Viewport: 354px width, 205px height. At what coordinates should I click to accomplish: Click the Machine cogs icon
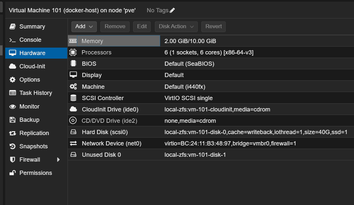73,86
